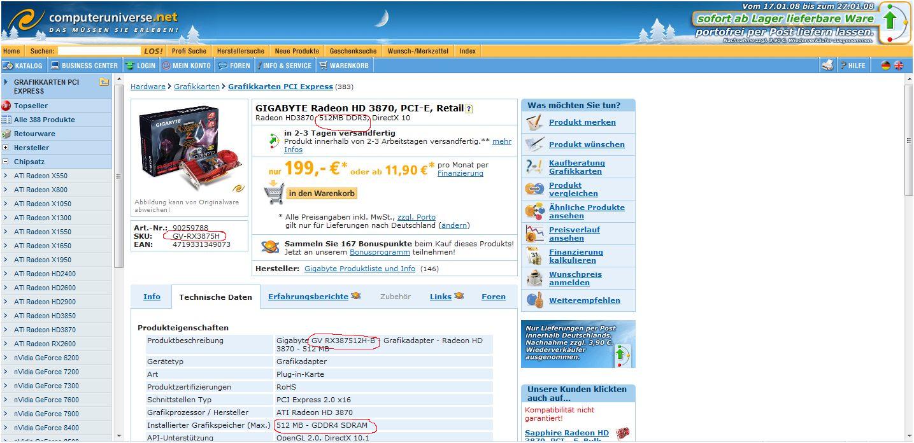Click the Index button in yellow bar
Screen dimensions: 914x443
[468, 51]
